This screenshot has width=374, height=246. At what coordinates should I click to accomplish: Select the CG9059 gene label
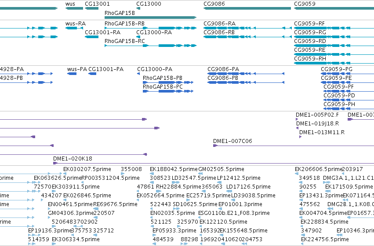point(305,4)
